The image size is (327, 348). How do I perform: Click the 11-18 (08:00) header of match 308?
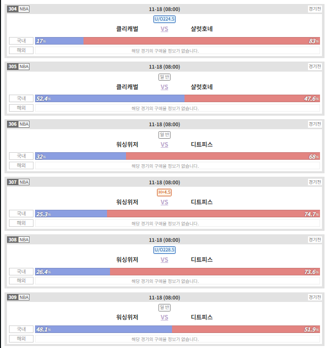click(164, 240)
